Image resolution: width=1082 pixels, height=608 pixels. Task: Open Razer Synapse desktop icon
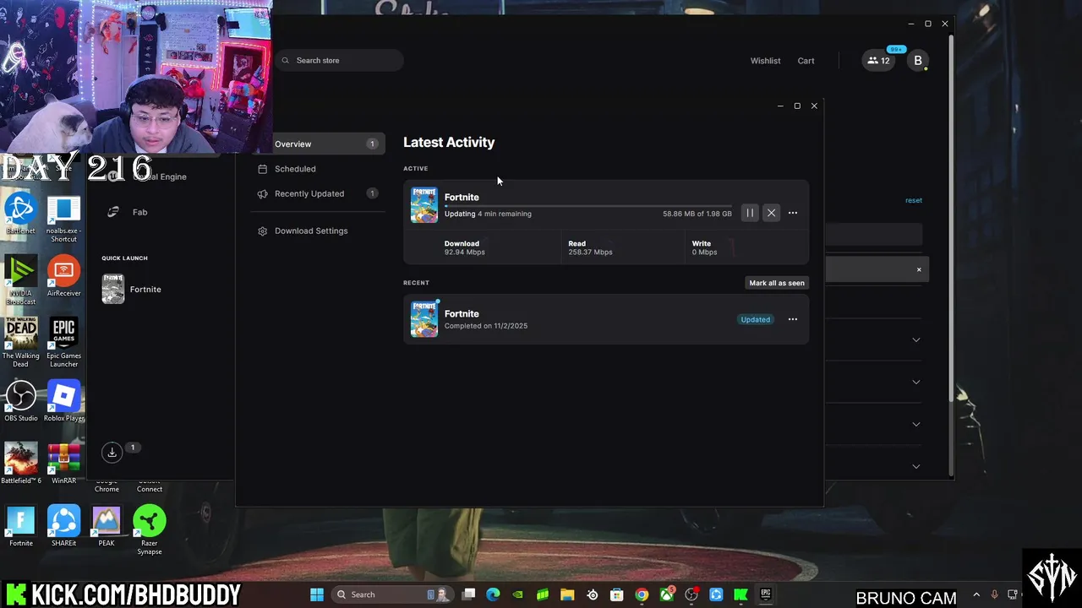point(149,531)
